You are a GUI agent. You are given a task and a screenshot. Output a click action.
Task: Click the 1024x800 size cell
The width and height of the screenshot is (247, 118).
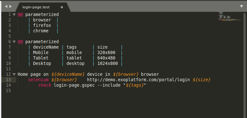click(107, 63)
